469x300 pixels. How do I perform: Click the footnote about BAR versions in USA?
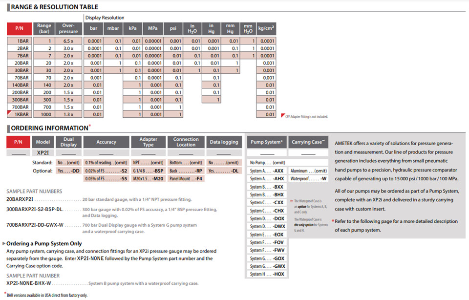point(47,295)
